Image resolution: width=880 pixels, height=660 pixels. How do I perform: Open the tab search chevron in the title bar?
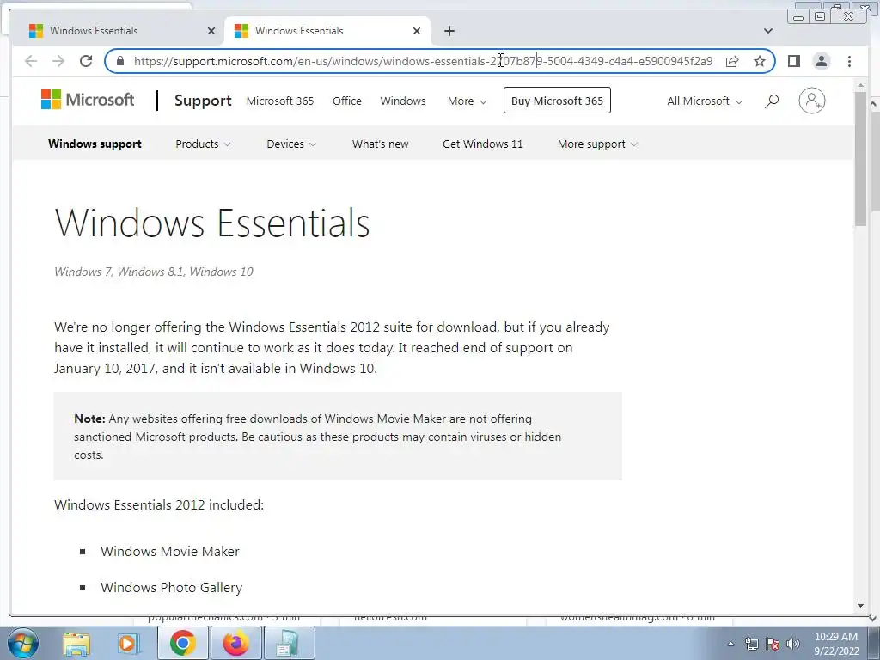(768, 31)
